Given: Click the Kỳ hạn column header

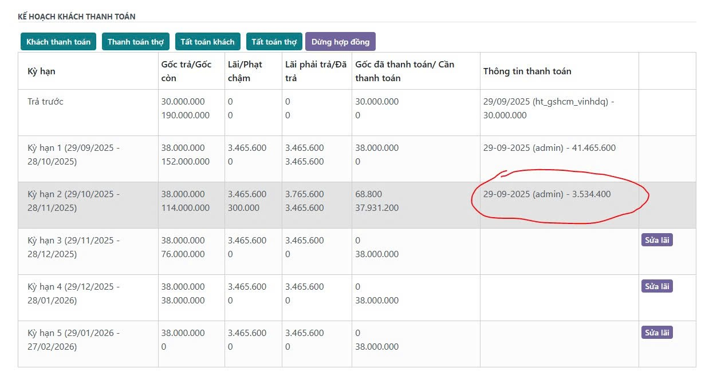Looking at the screenshot, I should pyautogui.click(x=41, y=71).
